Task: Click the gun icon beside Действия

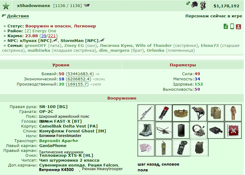Action: point(4,16)
